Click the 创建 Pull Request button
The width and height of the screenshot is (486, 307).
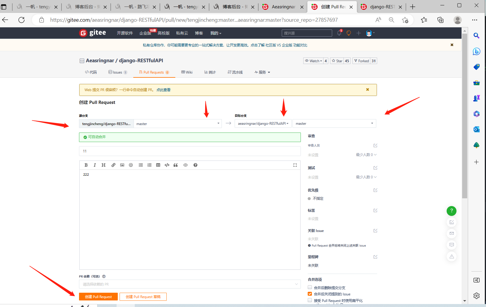(x=98, y=297)
